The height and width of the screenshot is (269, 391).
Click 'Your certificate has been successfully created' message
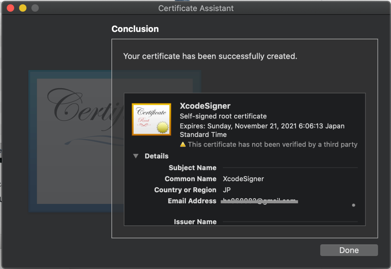[x=210, y=56]
